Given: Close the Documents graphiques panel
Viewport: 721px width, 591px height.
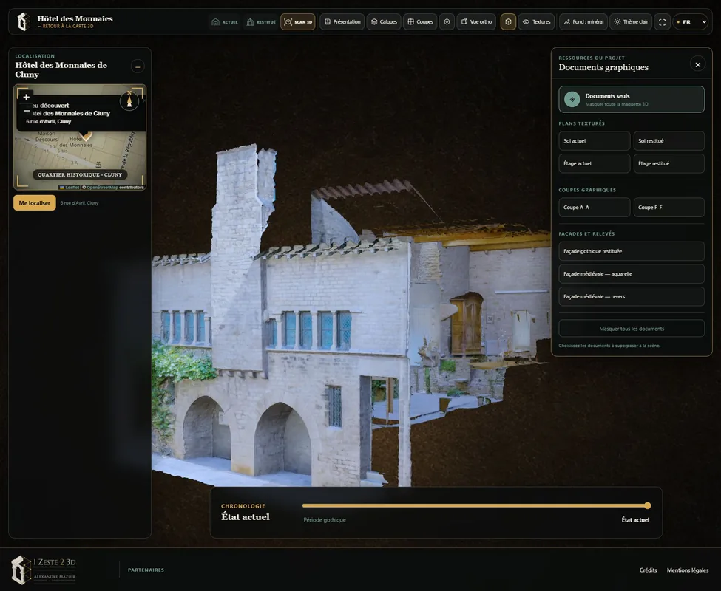Looking at the screenshot, I should click(697, 65).
